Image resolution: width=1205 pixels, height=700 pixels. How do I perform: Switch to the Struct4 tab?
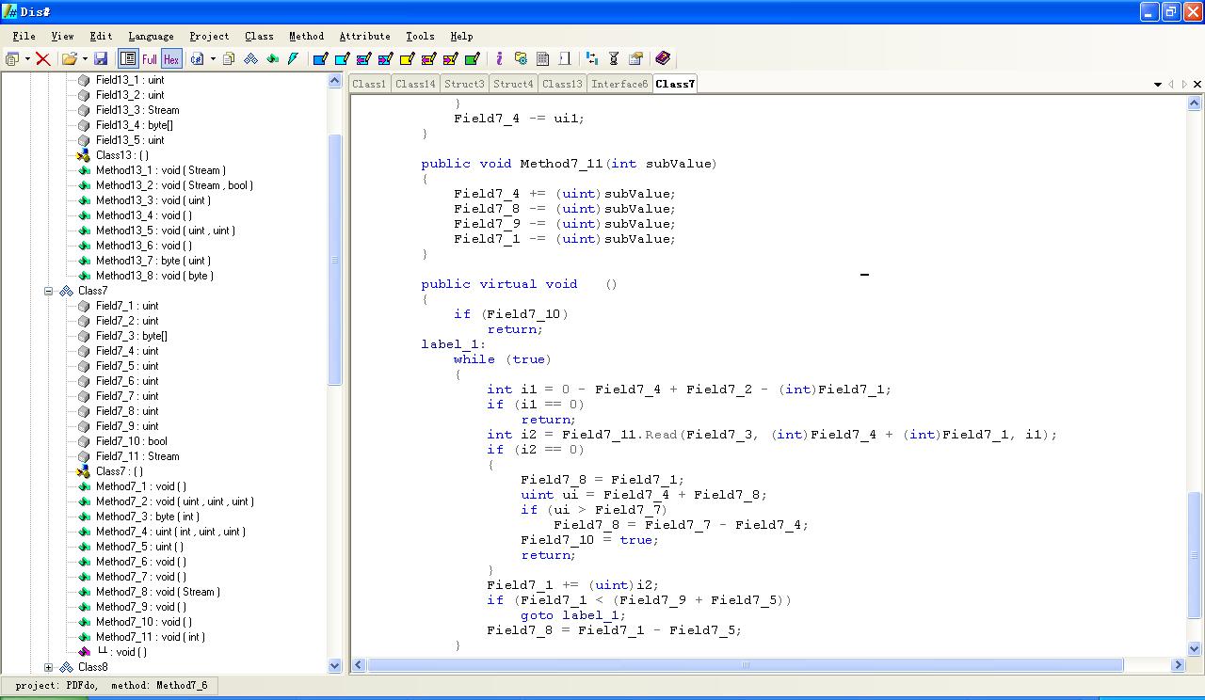(513, 84)
